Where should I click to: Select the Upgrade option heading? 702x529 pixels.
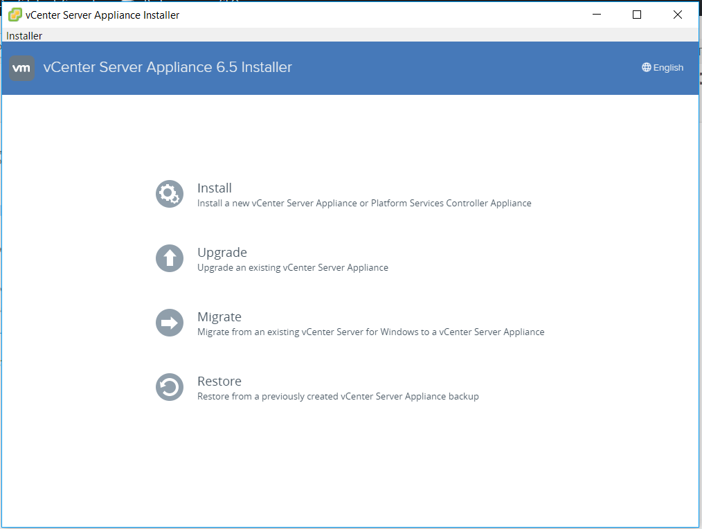tap(222, 253)
